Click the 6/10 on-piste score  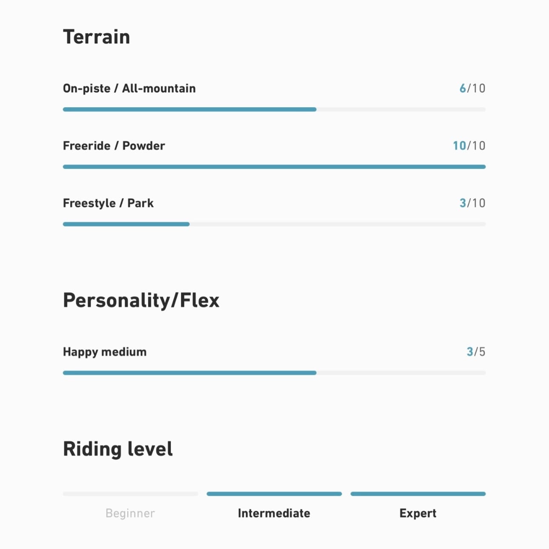tap(472, 89)
